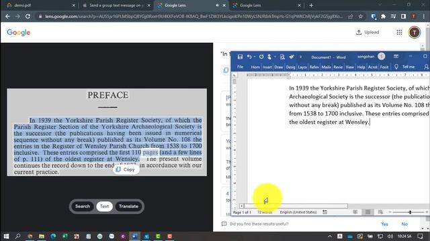This screenshot has width=430, height=241.
Task: Switch to Print Layout view in Word
Action: (x=368, y=212)
